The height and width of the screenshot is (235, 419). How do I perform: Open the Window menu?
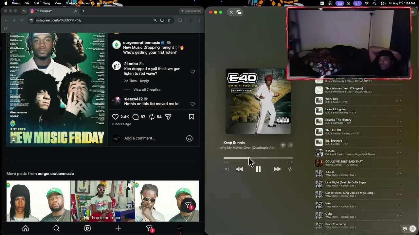click(102, 3)
